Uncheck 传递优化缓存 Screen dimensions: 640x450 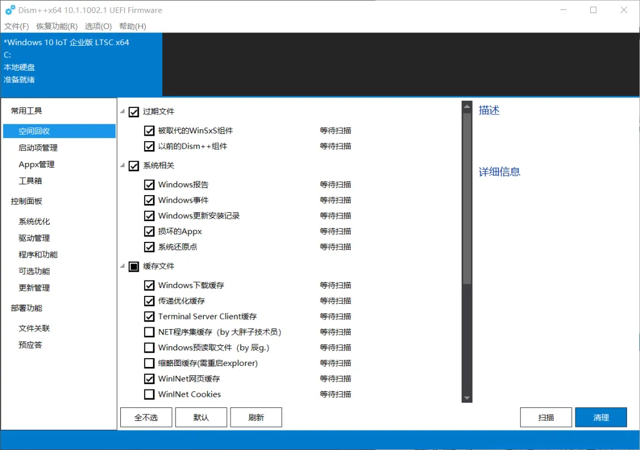pyautogui.click(x=149, y=301)
